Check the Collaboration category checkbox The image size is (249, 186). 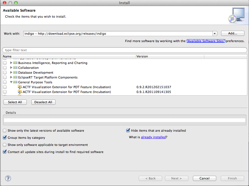click(5, 68)
